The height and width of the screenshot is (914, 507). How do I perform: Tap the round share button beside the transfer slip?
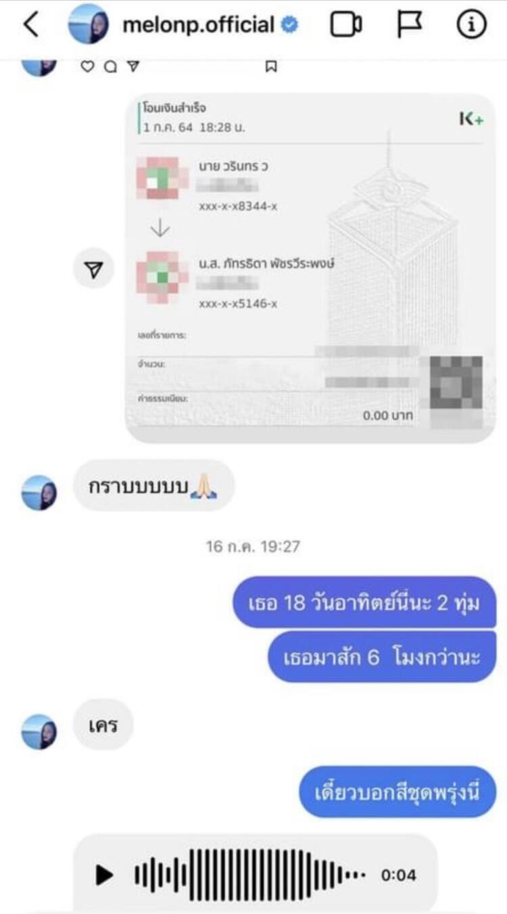coord(95,271)
